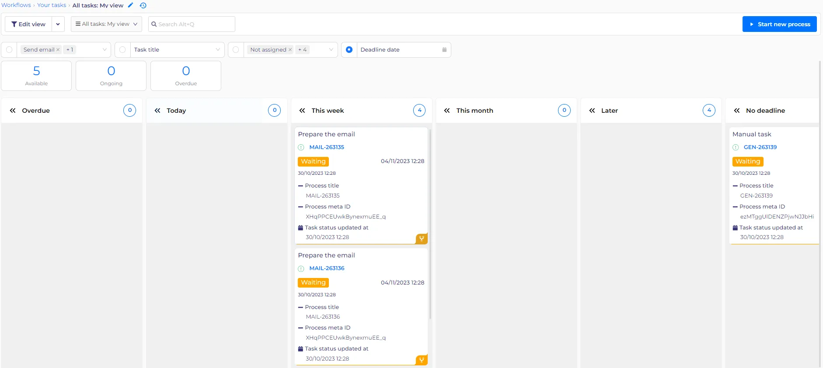Collapse Process meta ID section on GEN-263139 card
The image size is (823, 368).
point(735,207)
